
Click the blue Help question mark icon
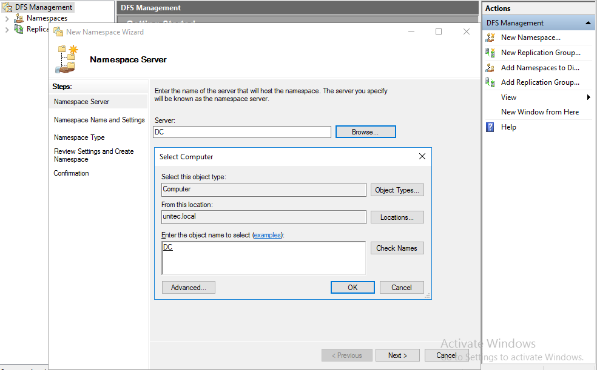point(490,127)
